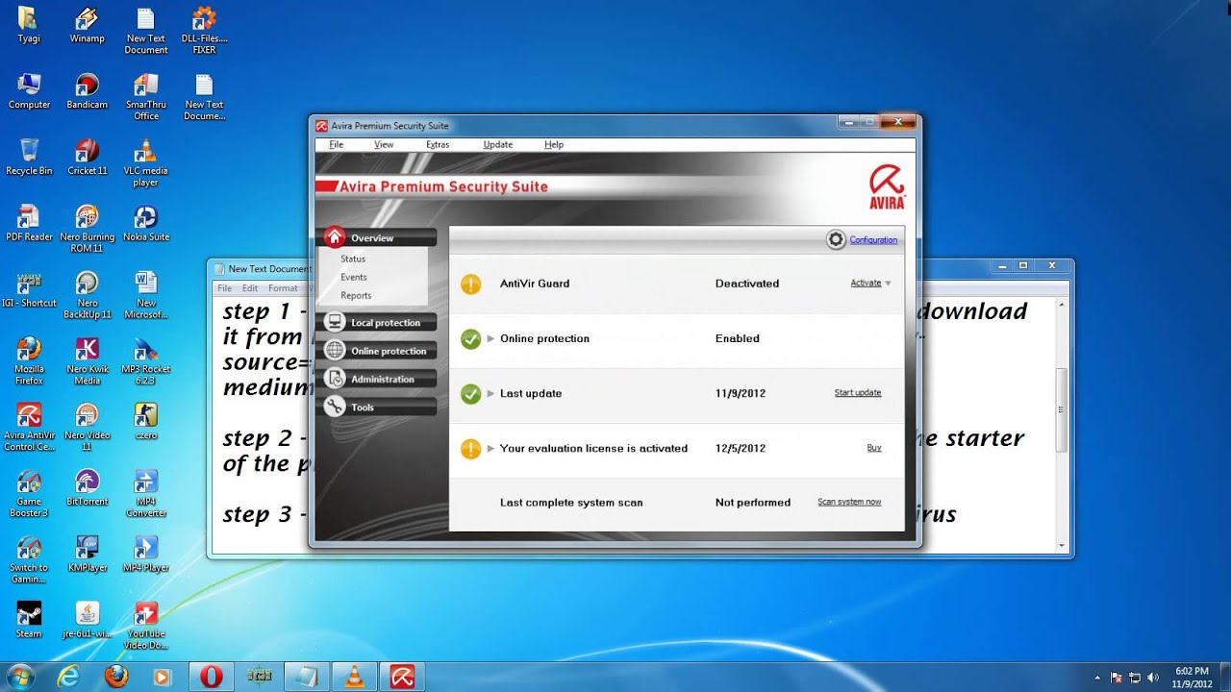This screenshot has height=692, width=1231.
Task: Open Mozilla Firefox desktop icon
Action: click(29, 361)
